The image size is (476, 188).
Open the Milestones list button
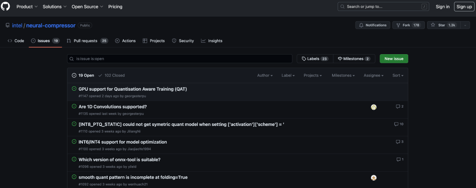[354, 59]
